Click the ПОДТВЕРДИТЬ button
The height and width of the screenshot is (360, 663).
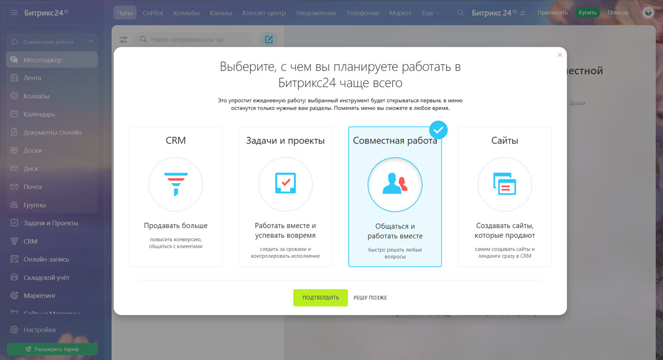(x=321, y=298)
